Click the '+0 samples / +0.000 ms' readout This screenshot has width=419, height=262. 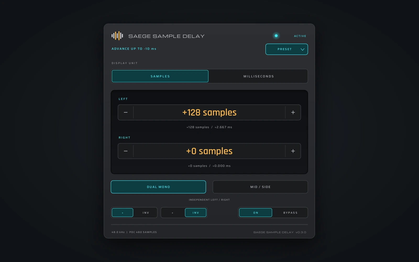click(209, 166)
